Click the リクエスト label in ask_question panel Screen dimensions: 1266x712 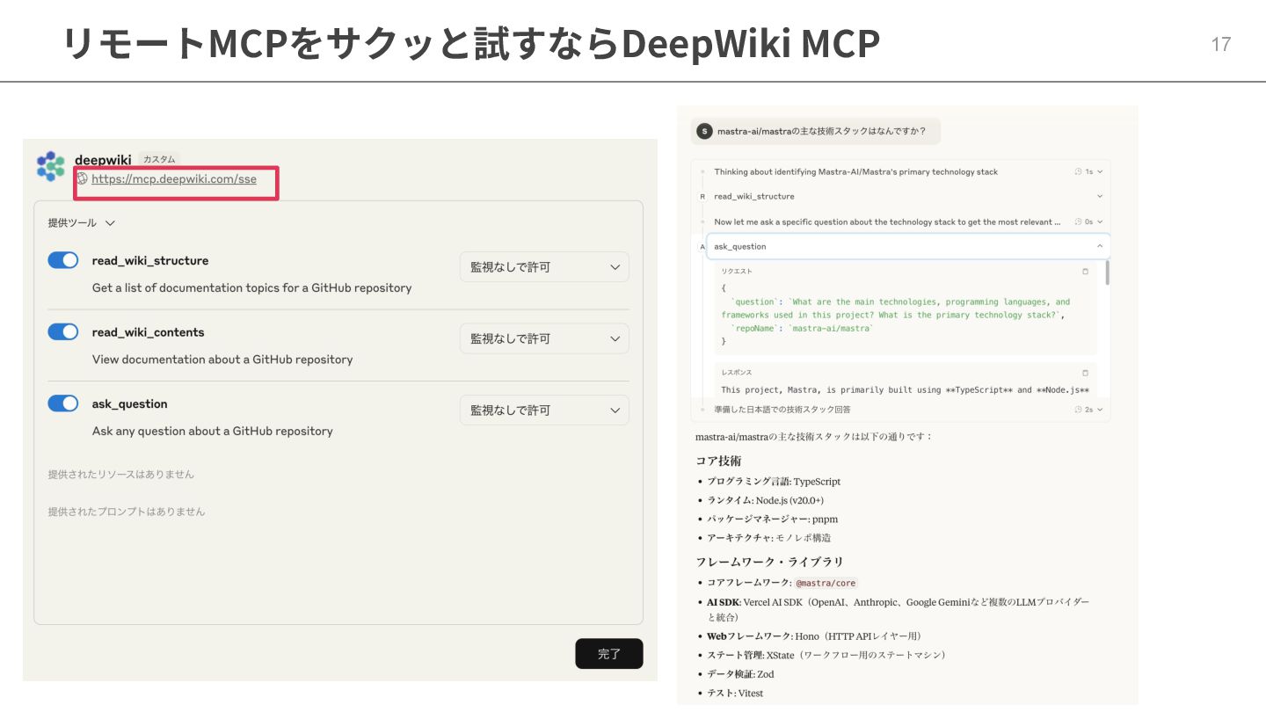[x=737, y=272]
